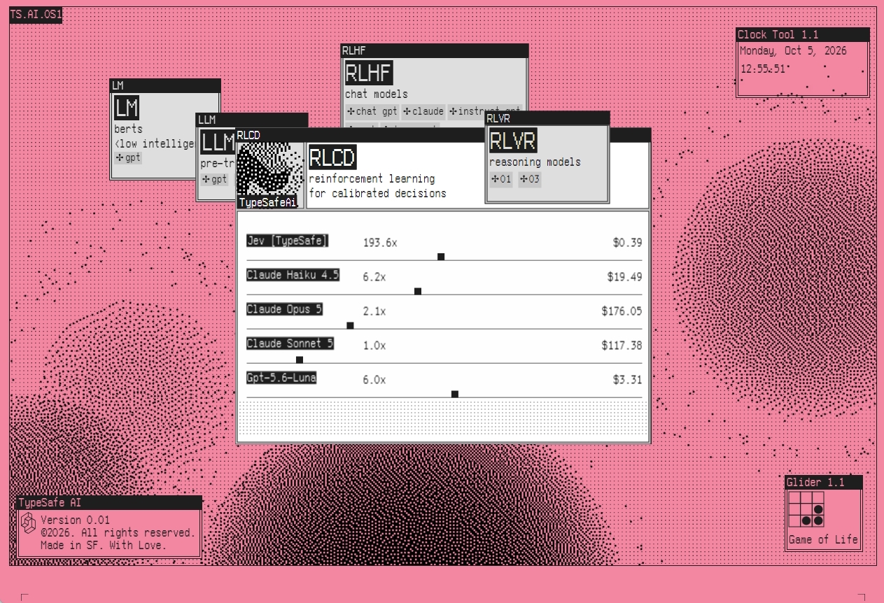The image size is (884, 603).
Task: Click the Game of Life caption
Action: pyautogui.click(x=823, y=539)
